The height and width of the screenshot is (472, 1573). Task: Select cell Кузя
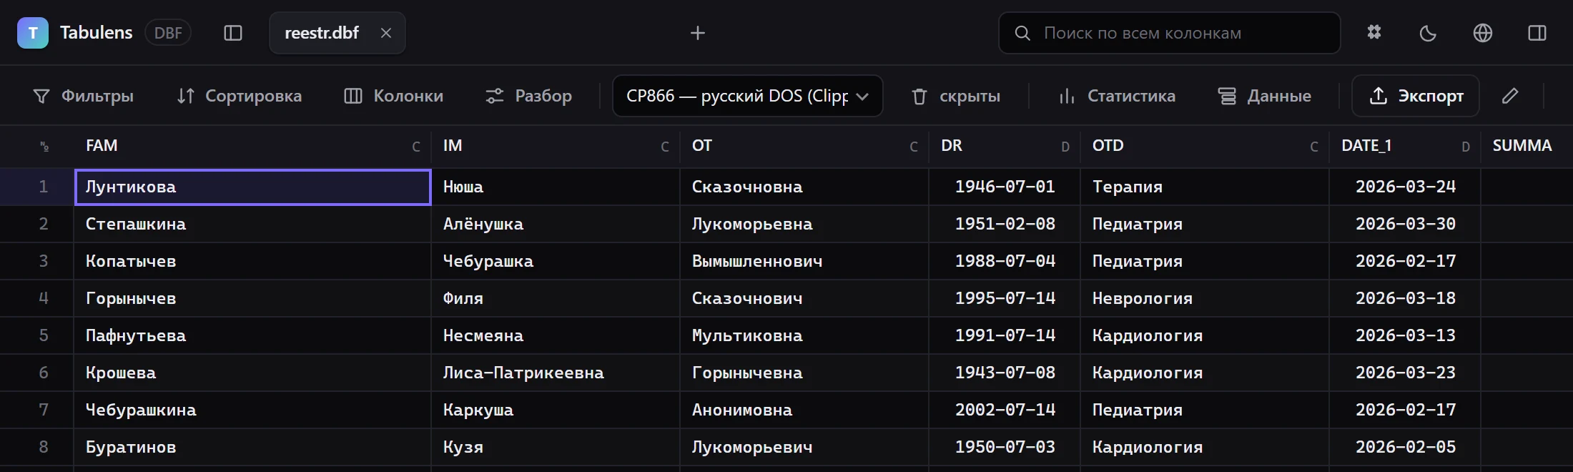pyautogui.click(x=556, y=447)
